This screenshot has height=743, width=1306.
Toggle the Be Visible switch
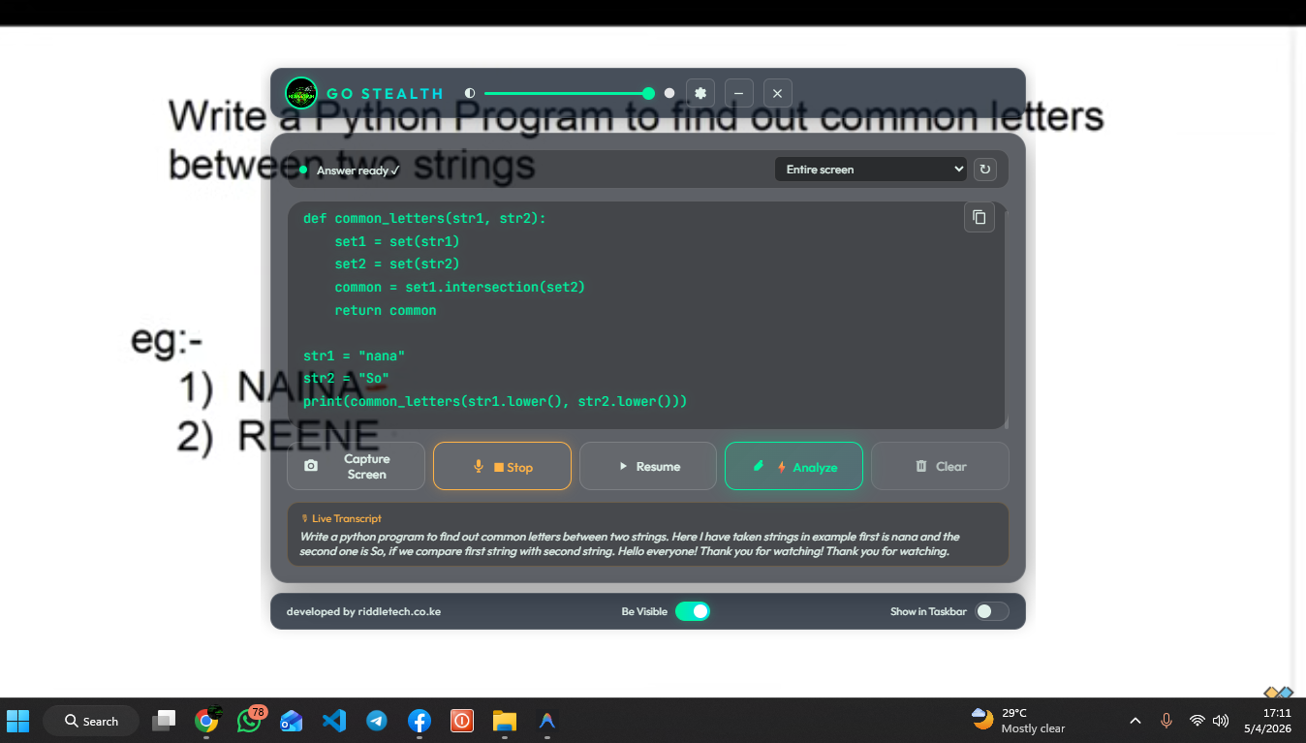coord(693,611)
